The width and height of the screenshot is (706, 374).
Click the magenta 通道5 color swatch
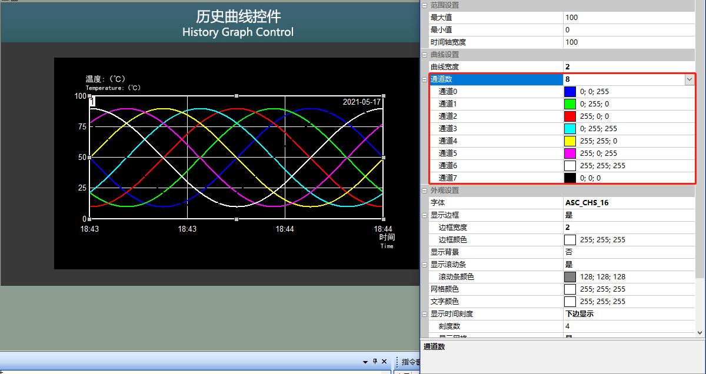570,153
